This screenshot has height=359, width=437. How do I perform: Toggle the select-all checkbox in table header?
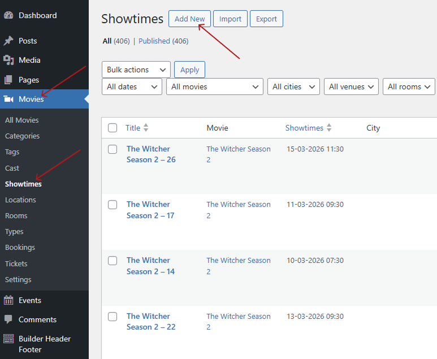click(x=113, y=128)
